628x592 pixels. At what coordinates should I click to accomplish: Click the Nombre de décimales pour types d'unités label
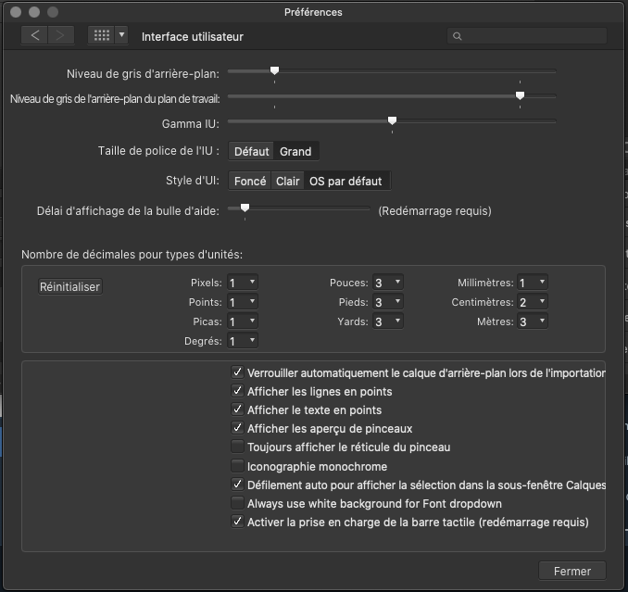[132, 255]
